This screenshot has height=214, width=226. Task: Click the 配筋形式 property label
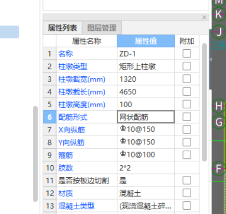pyautogui.click(x=73, y=117)
